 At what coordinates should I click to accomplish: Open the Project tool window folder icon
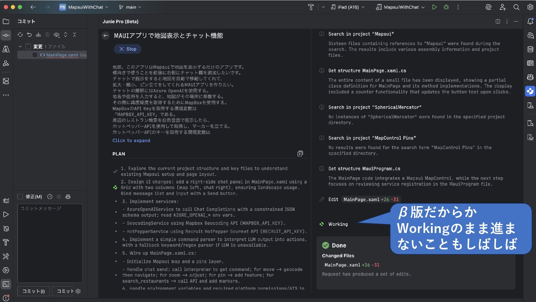(x=6, y=22)
